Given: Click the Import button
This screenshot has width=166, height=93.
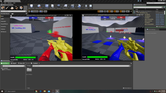Looking at the screenshot, I should (13, 63).
